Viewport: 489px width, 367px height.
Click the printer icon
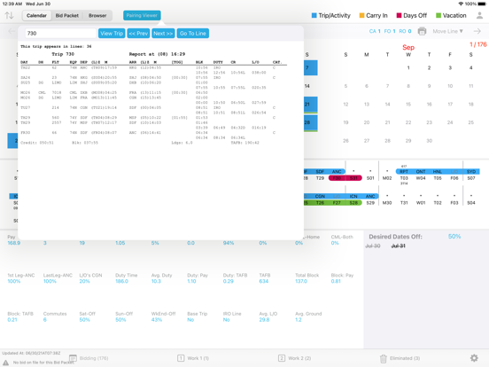[422, 31]
